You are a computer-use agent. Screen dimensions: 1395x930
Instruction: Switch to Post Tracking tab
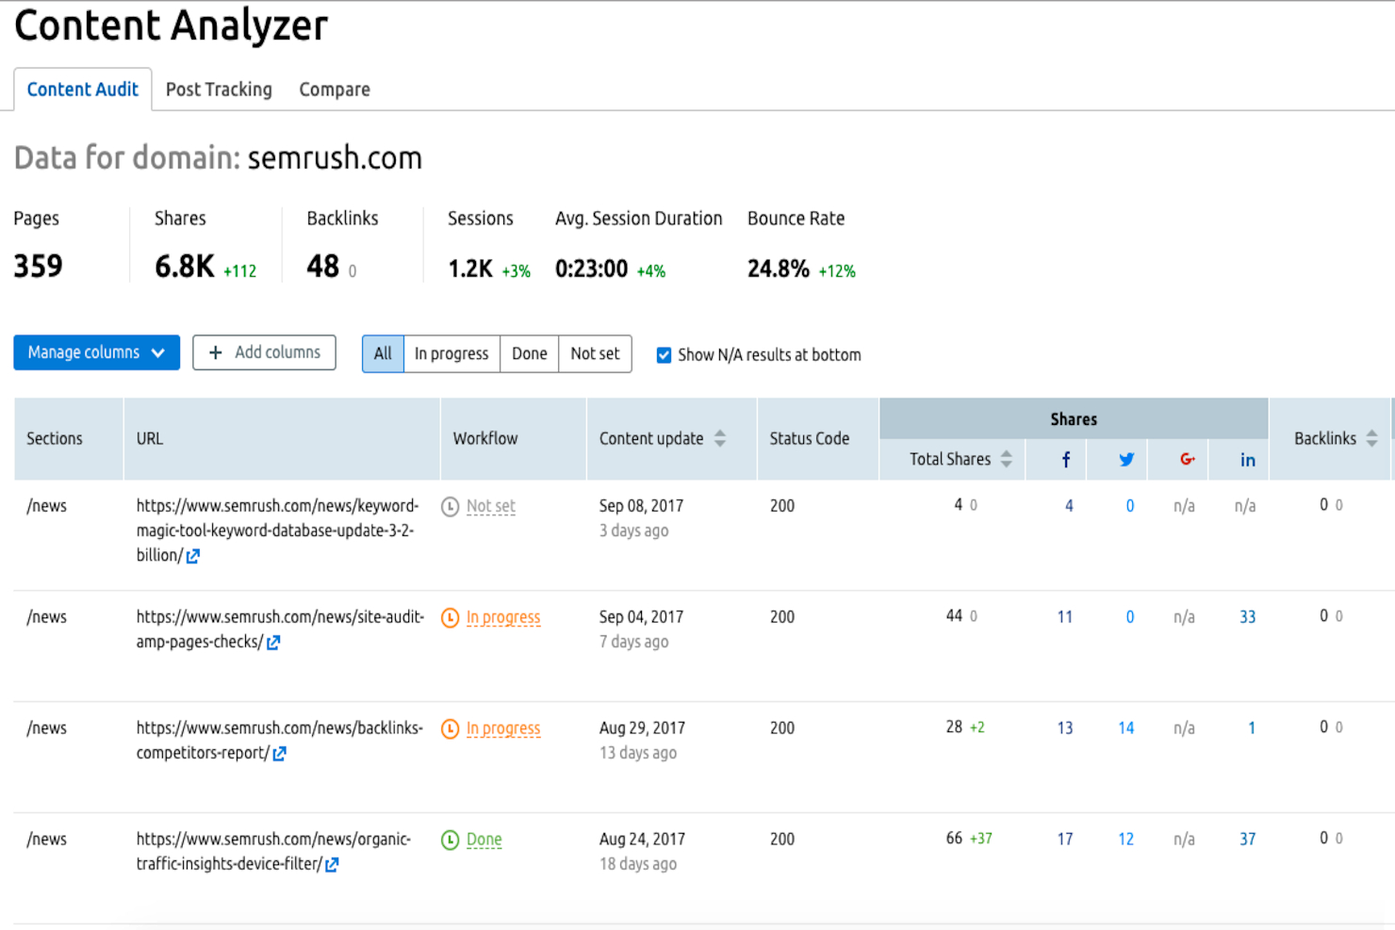[219, 90]
